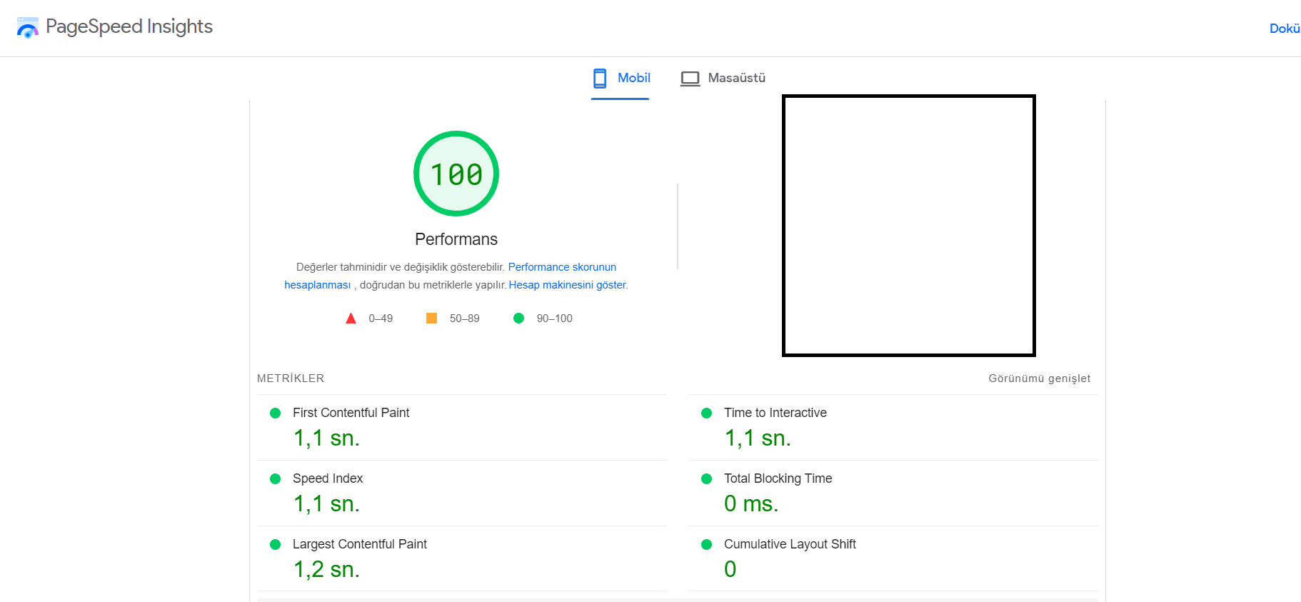1301x602 pixels.
Task: Click green status dot beside Cumulative Layout Shift
Action: [x=707, y=544]
